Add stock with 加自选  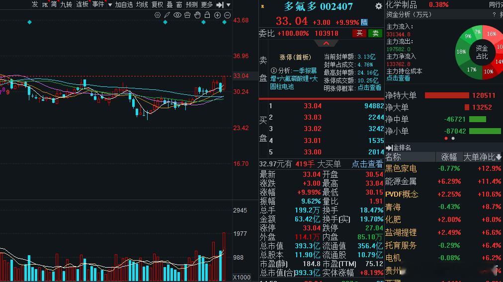pyautogui.click(x=124, y=4)
